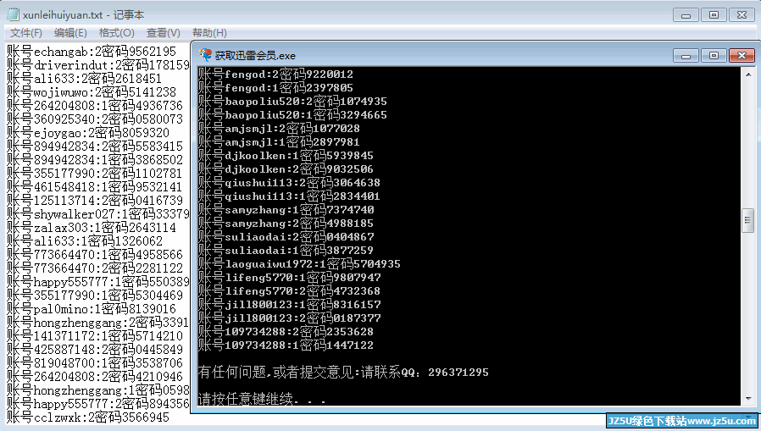Click the baopoliu520:1 line in the console
The width and height of the screenshot is (761, 431).
[292, 115]
